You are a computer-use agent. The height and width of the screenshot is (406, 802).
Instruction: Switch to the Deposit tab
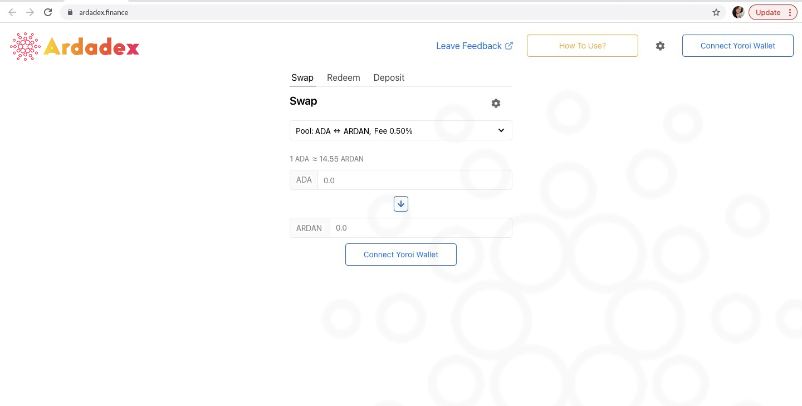coord(389,77)
